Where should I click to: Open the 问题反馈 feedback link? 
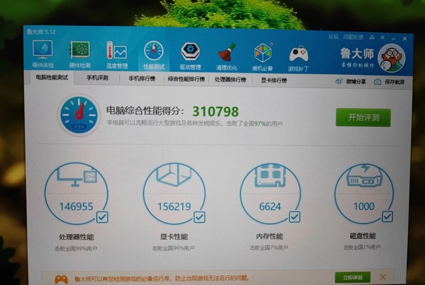click(x=353, y=37)
